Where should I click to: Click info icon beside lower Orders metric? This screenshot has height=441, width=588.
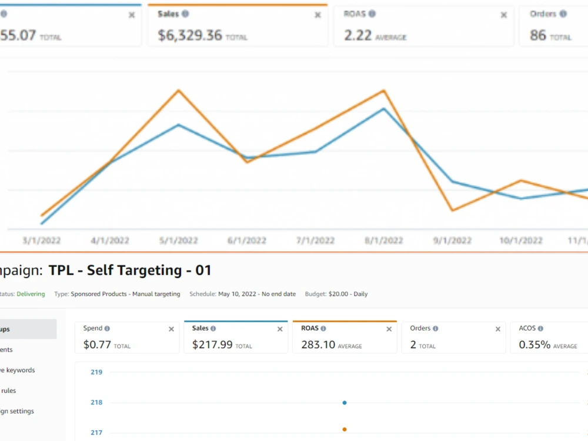pyautogui.click(x=435, y=329)
